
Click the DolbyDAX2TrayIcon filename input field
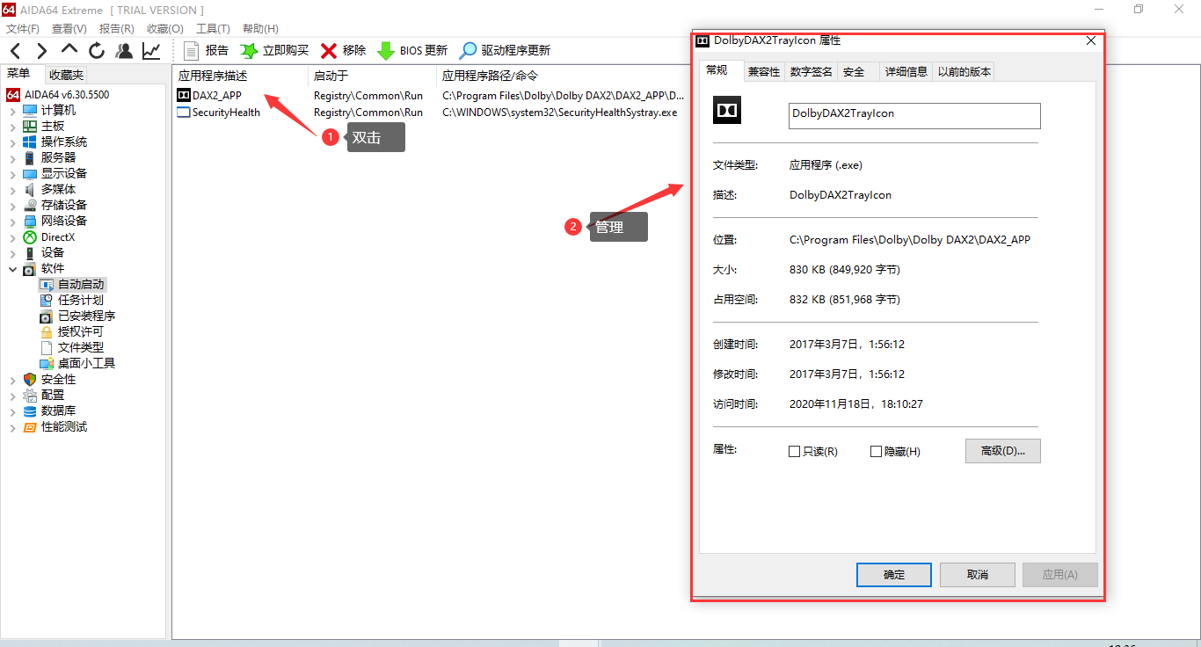(x=913, y=116)
